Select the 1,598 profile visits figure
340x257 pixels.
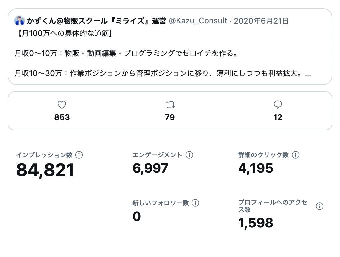[256, 223]
